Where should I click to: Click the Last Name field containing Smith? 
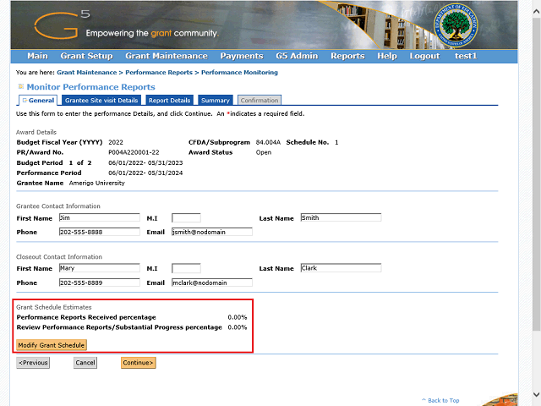click(x=341, y=217)
